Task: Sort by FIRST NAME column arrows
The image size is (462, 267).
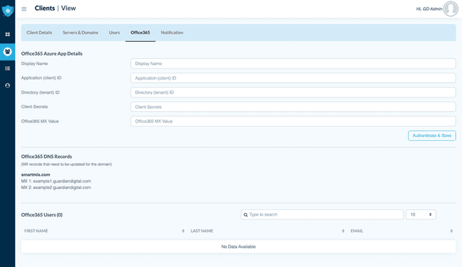Action: click(183, 231)
